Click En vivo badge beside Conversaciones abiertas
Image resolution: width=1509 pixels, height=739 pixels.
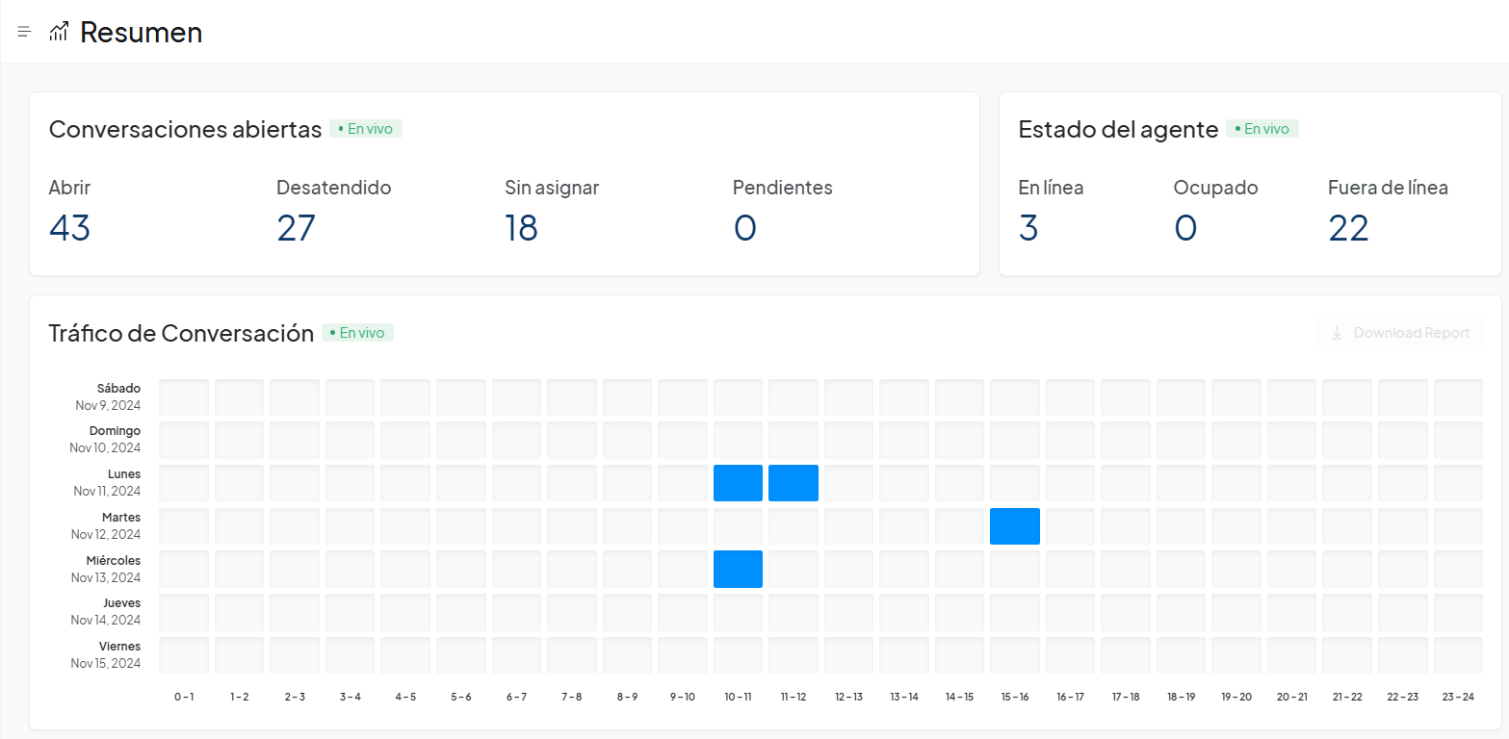[366, 129]
